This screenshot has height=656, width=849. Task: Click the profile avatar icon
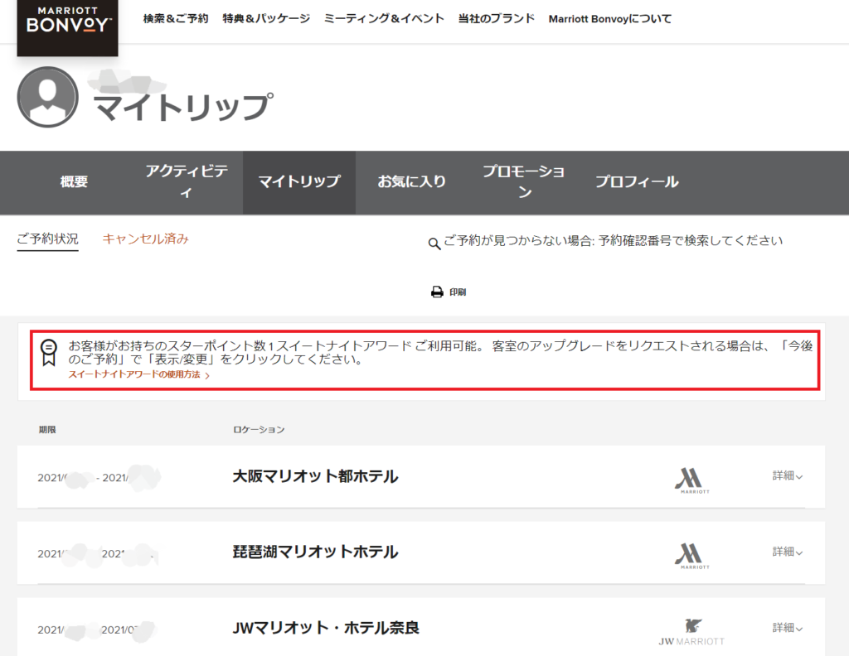click(47, 97)
